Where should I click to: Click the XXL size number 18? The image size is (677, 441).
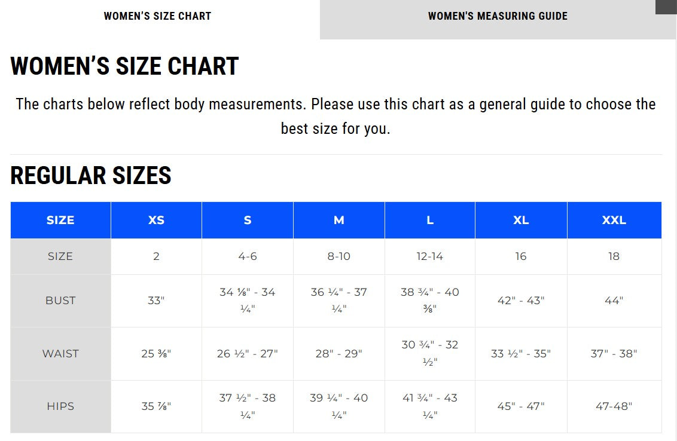pos(614,256)
